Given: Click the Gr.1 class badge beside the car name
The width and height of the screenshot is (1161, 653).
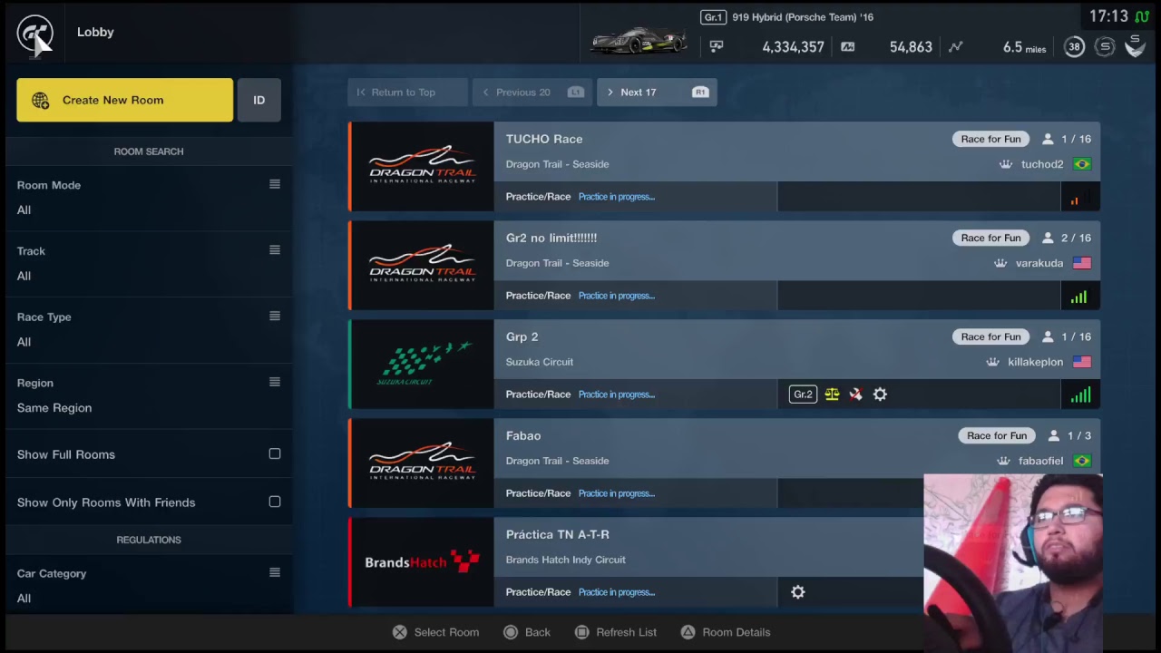Looking at the screenshot, I should coord(713,16).
